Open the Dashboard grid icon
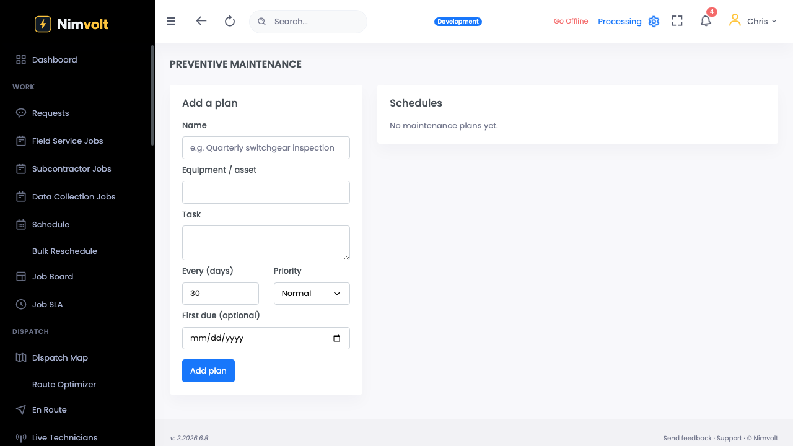This screenshot has width=793, height=446. (x=21, y=59)
